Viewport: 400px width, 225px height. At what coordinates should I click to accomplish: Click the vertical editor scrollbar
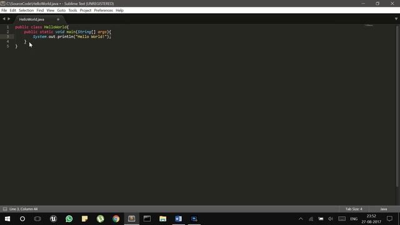pyautogui.click(x=397, y=106)
